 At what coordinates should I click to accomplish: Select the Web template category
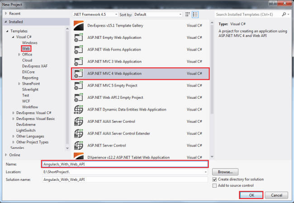[26, 48]
